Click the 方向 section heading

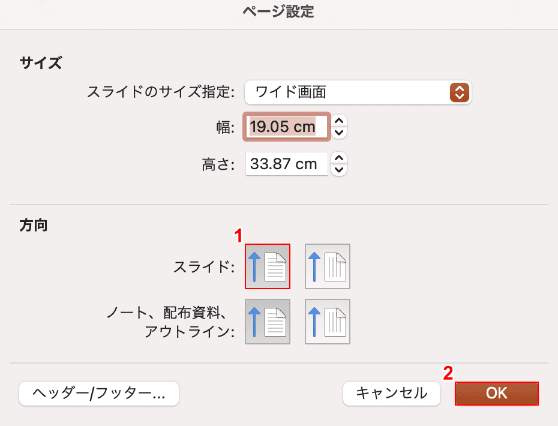(x=34, y=225)
